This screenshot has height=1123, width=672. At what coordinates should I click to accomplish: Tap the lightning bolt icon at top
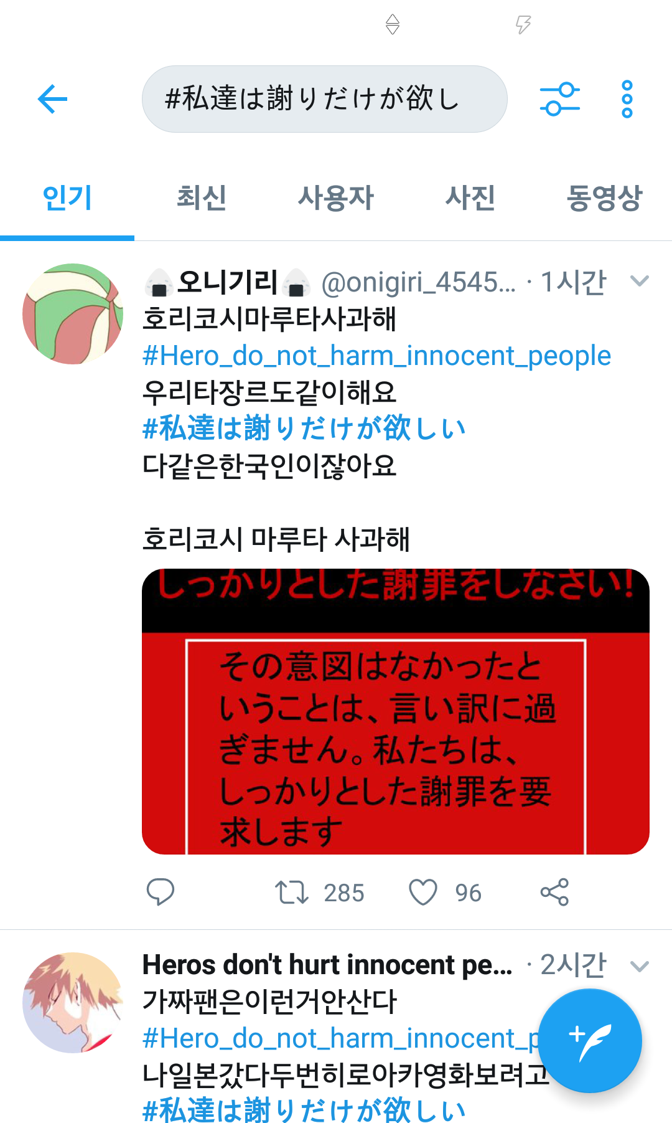click(x=523, y=24)
